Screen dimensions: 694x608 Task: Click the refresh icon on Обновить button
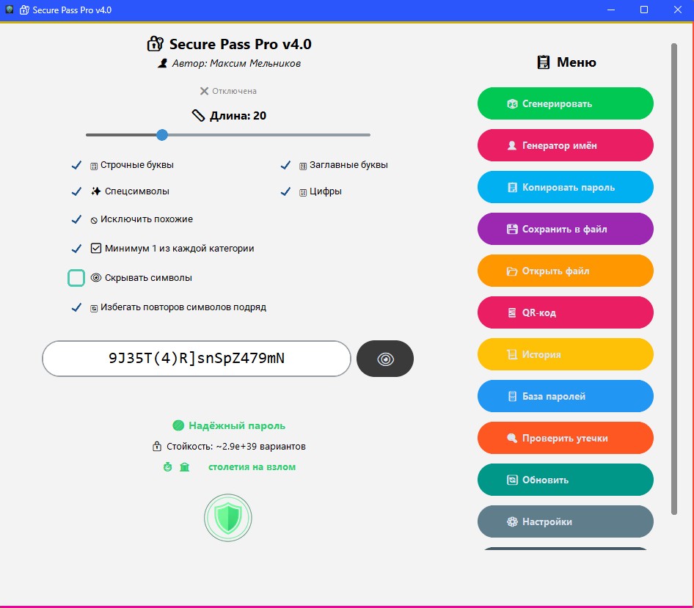click(x=512, y=480)
